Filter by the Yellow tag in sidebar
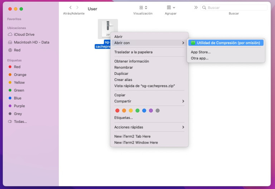Image resolution: width=275 pixels, height=189 pixels. point(16,82)
